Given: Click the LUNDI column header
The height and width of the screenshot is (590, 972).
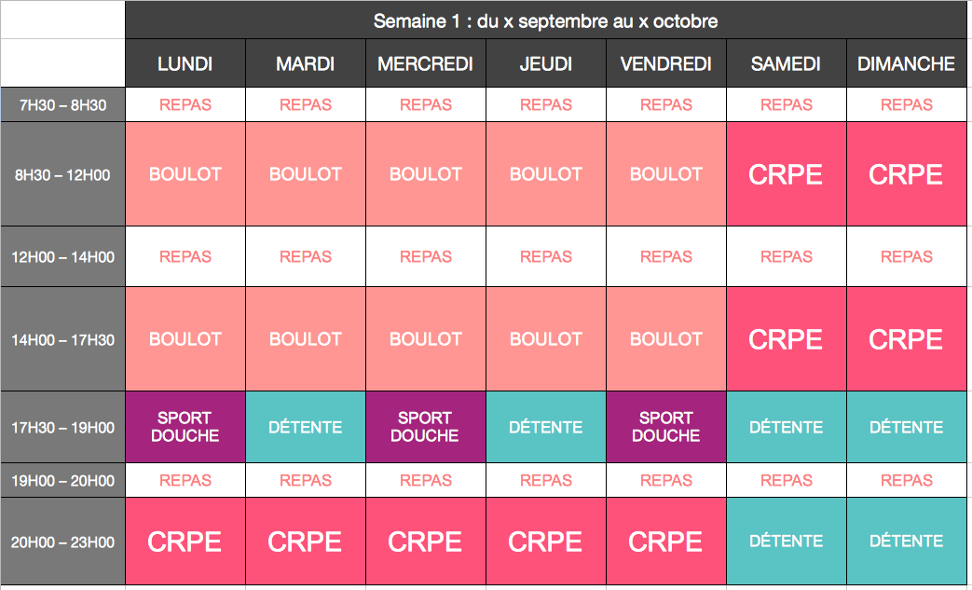Looking at the screenshot, I should [x=185, y=63].
